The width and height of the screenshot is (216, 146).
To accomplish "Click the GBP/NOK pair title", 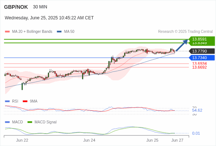I will 16,7.
